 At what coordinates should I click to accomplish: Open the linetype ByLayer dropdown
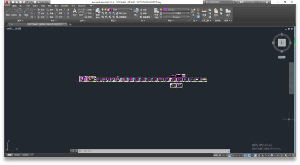pyautogui.click(x=176, y=17)
